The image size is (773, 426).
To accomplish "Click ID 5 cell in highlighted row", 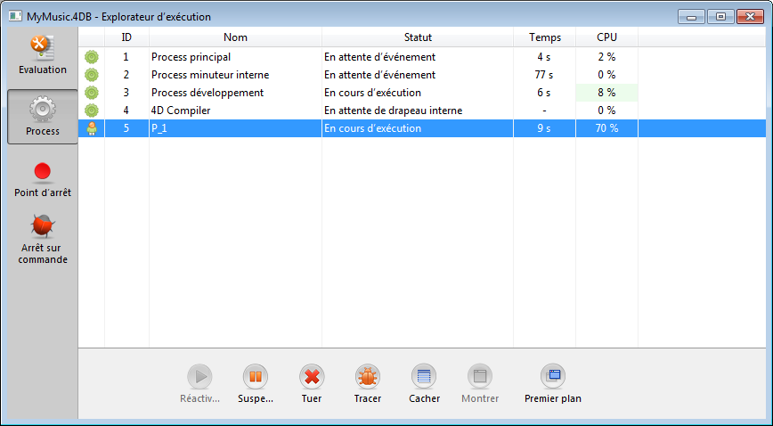I will coord(126,128).
